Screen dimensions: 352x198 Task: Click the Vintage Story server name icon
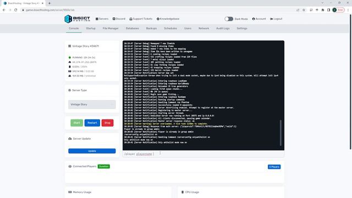coord(70,46)
